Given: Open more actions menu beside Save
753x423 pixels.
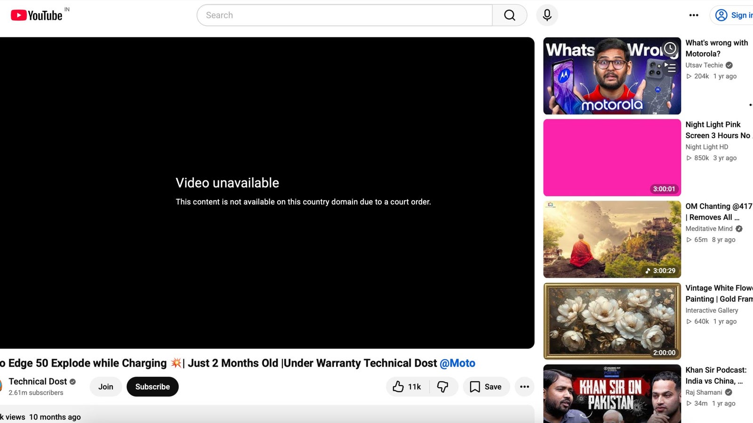Looking at the screenshot, I should (524, 387).
